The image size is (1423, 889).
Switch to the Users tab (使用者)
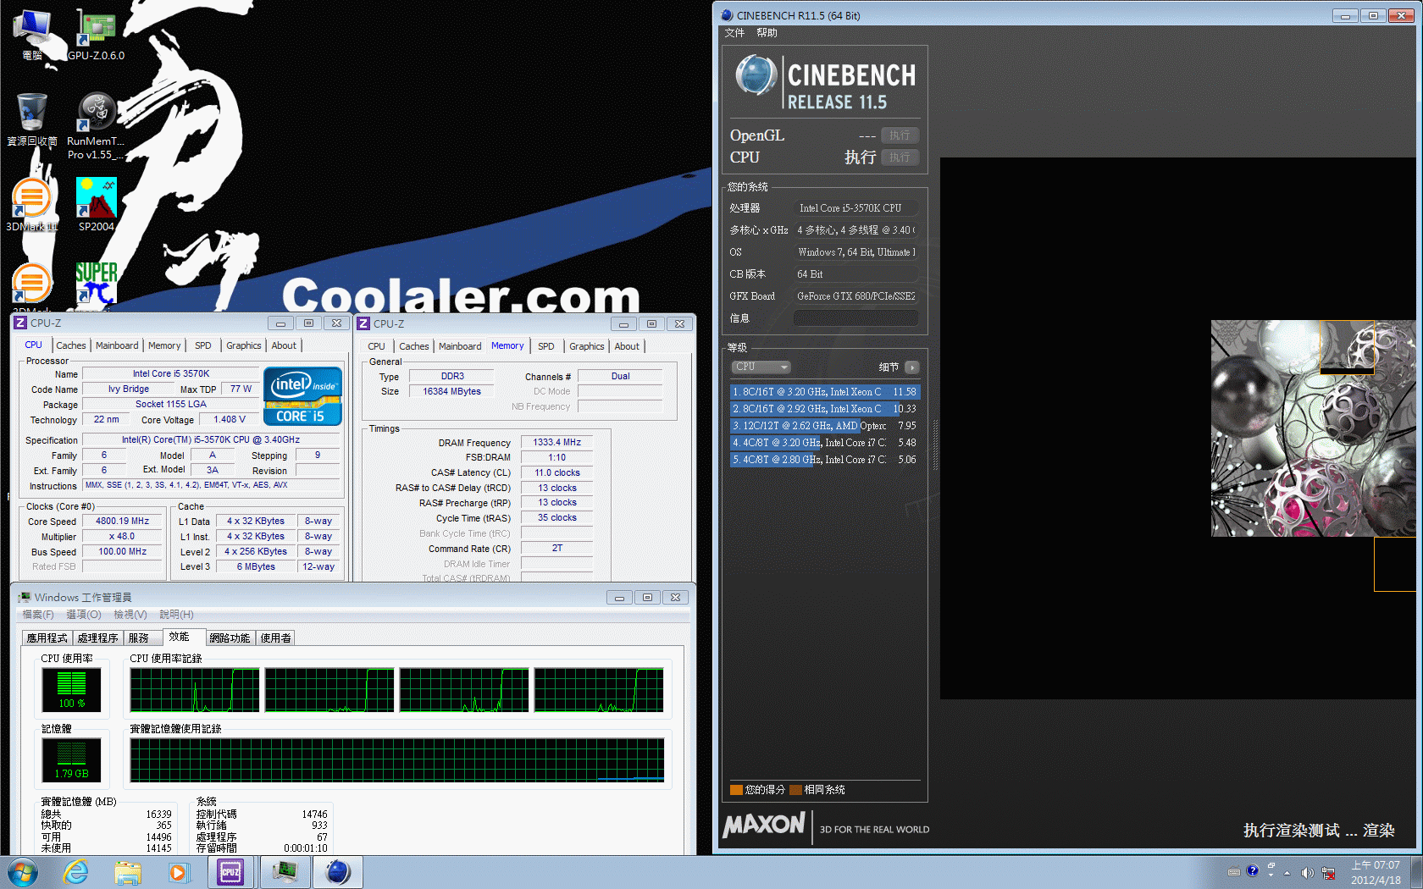pyautogui.click(x=275, y=638)
